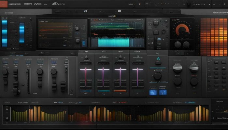The width and height of the screenshot is (228, 130).
Task: Click small power button right of lower-left panel
Action: click(x=71, y=91)
